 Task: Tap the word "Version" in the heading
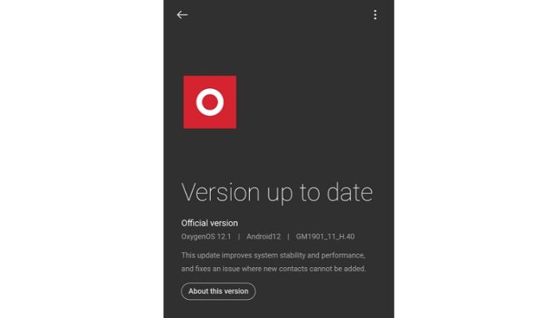(220, 192)
